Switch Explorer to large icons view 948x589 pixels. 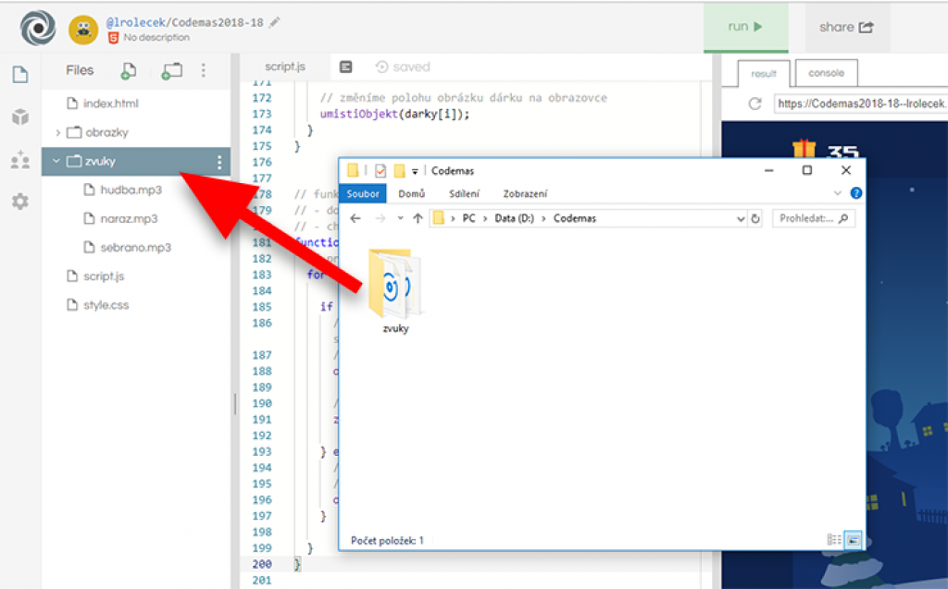[x=853, y=539]
